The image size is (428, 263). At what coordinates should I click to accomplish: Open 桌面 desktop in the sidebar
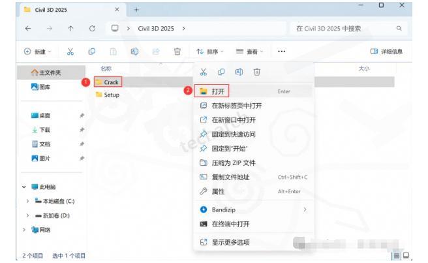[41, 116]
